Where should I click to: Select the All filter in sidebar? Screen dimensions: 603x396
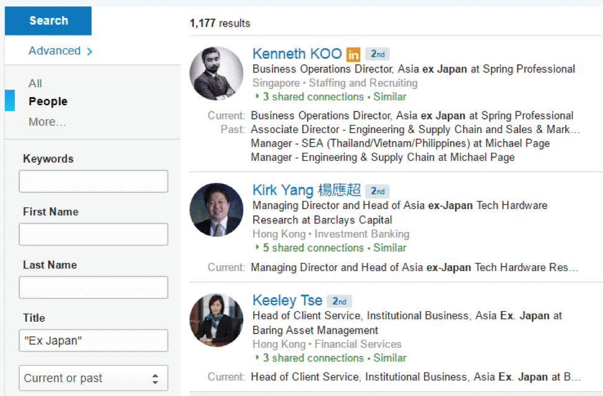35,84
